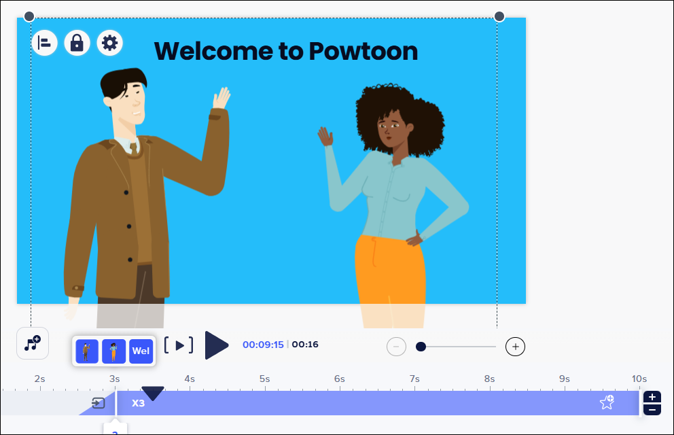Screen dimensions: 674x435
Task: Click the X3 grouped objects label
Action: (x=138, y=403)
